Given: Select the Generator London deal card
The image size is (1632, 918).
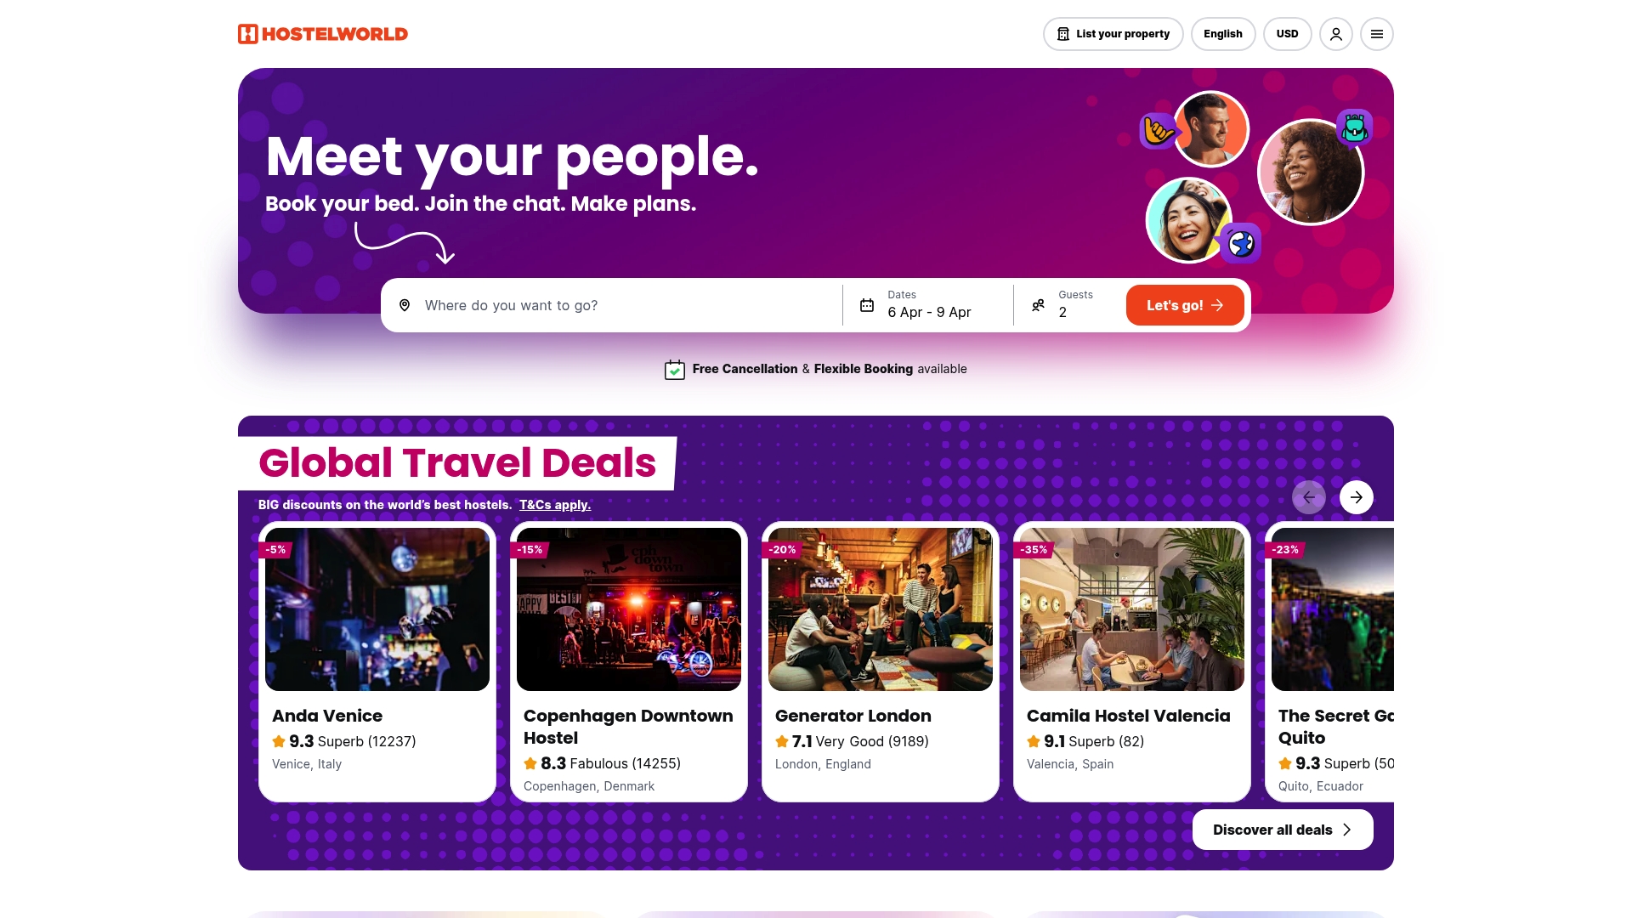Looking at the screenshot, I should coord(880,663).
